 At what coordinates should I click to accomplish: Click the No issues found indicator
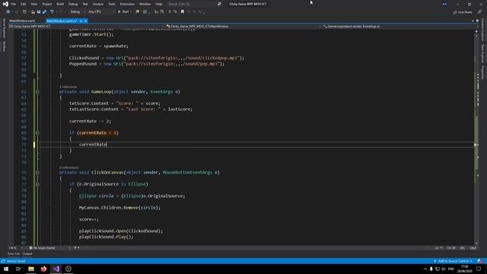click(x=42, y=248)
